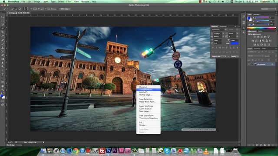
Task: Click the font size field in Character panel
Action: 218,33
